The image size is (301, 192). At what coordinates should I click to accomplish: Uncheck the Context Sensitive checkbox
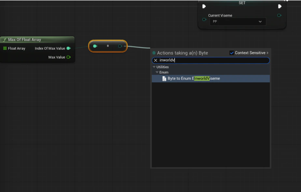pyautogui.click(x=232, y=53)
